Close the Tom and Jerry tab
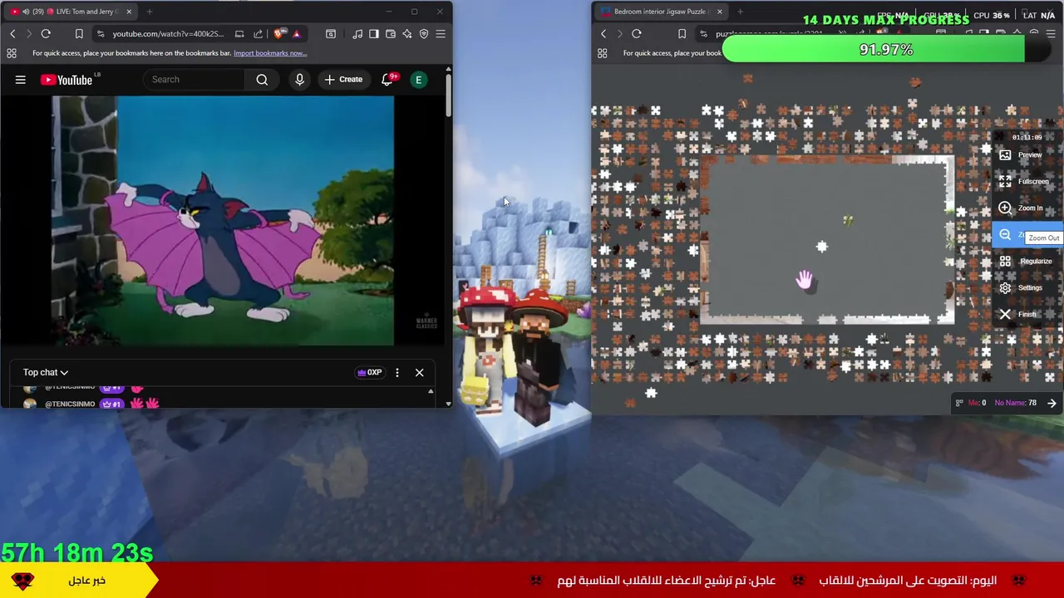Image resolution: width=1064 pixels, height=598 pixels. pos(129,12)
